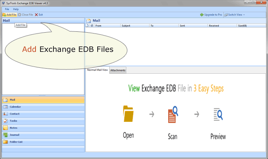Click Close File in the toolbar

pos(25,15)
